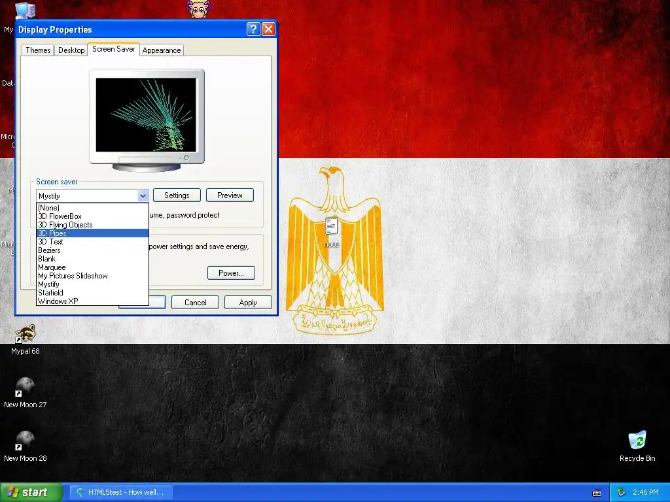Open the Appearance tab
The height and width of the screenshot is (502, 670).
162,50
